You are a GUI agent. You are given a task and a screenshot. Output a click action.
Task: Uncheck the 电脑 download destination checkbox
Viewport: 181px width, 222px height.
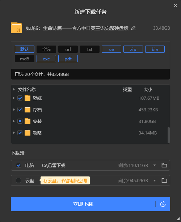pos(18,165)
